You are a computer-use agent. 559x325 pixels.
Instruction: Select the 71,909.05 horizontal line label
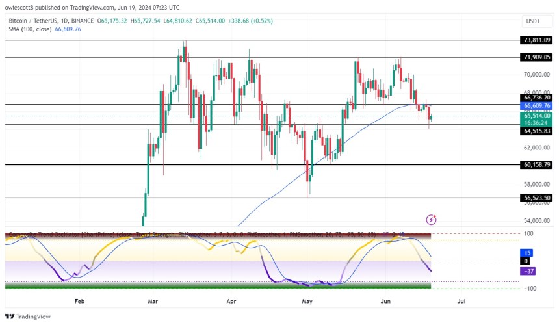536,57
